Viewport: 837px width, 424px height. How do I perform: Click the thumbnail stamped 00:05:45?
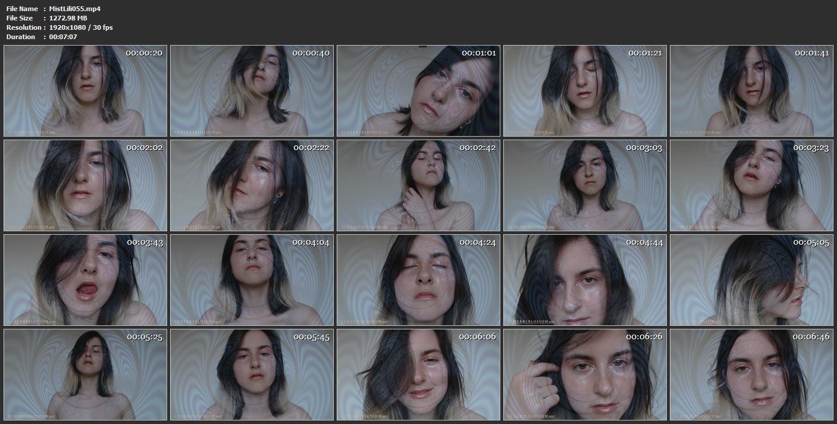pyautogui.click(x=252, y=375)
